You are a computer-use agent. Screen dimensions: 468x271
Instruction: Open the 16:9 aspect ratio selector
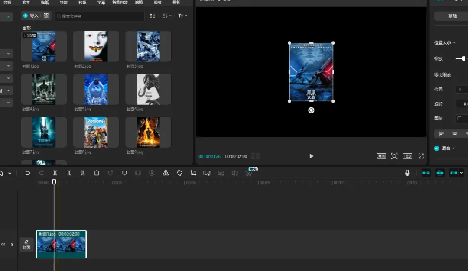[x=407, y=156]
